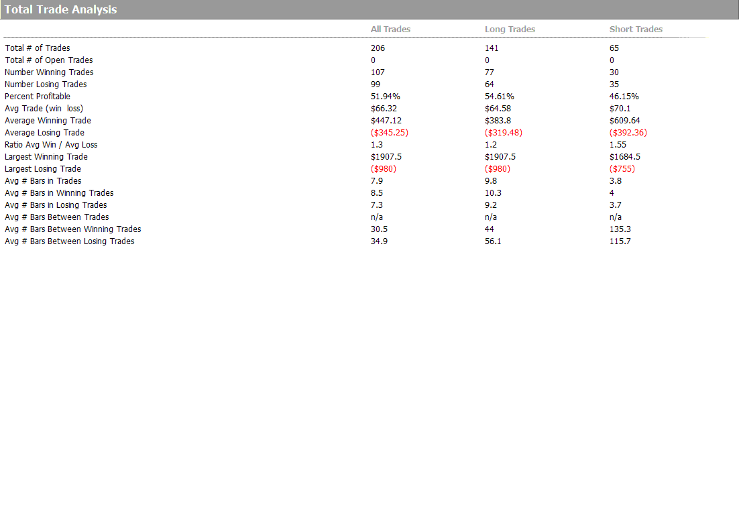Screen dimensions: 739x505
Task: Click the Total Trade Analysis header title
Action: tap(61, 9)
